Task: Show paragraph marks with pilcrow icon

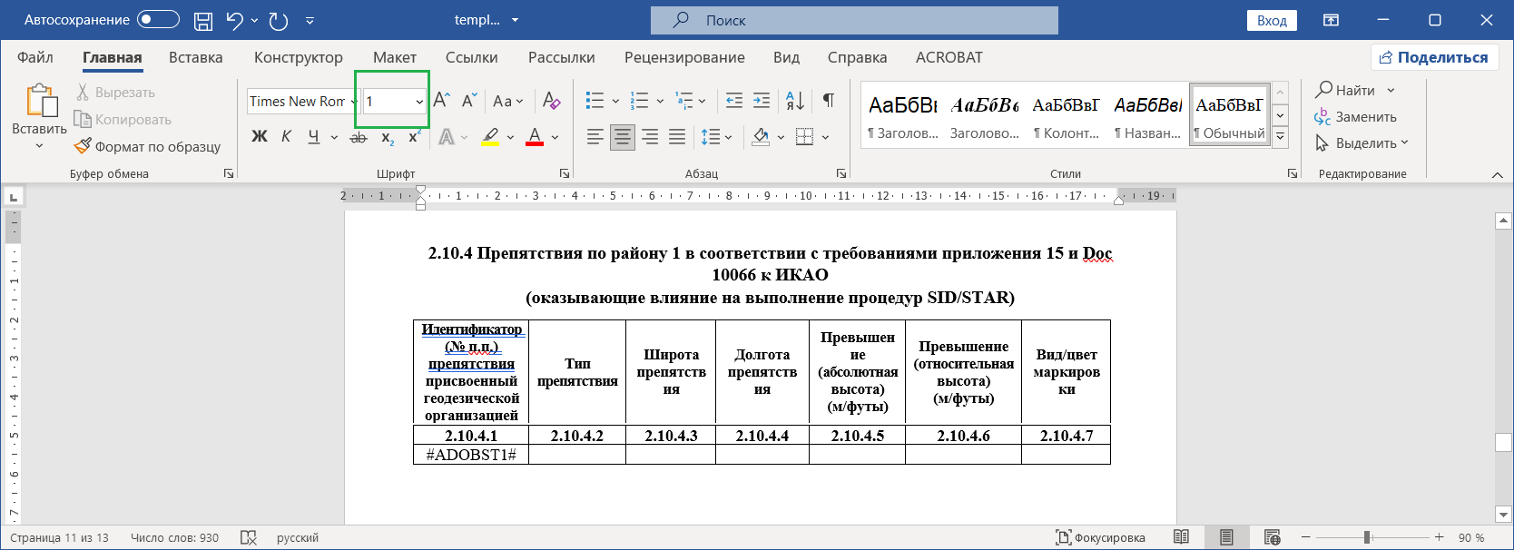Action: point(828,100)
